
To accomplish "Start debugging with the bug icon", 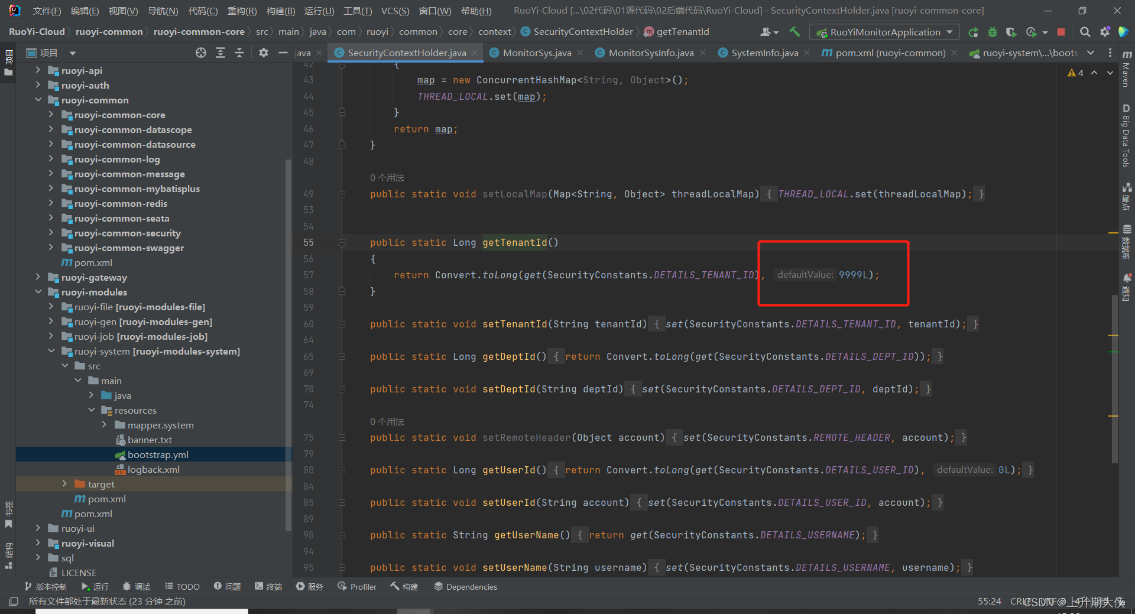I will pyautogui.click(x=993, y=32).
